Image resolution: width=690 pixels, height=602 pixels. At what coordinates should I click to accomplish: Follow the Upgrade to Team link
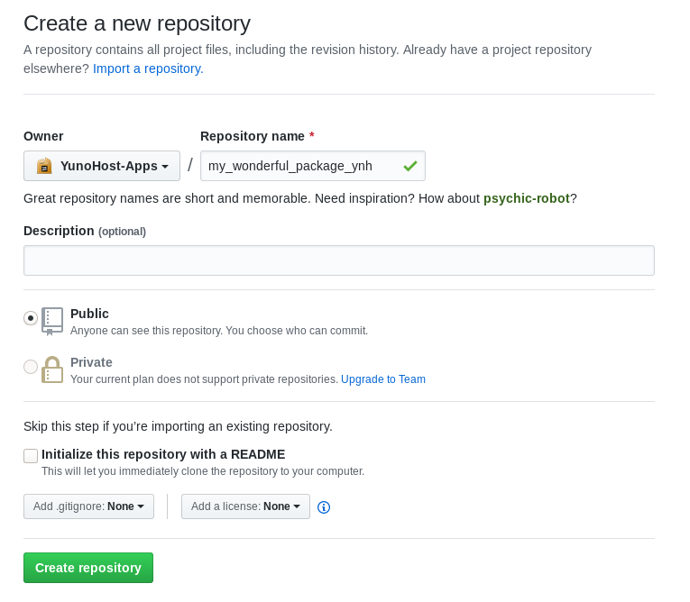tap(383, 379)
